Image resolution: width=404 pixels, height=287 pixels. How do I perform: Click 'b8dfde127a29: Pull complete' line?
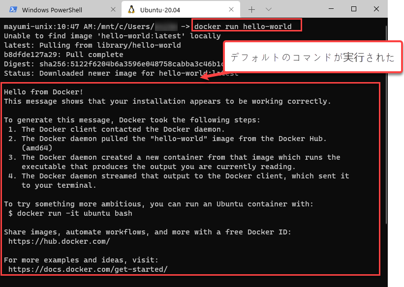(x=63, y=55)
